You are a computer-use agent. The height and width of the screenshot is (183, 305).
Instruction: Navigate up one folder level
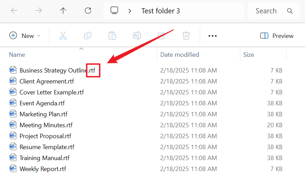click(63, 11)
